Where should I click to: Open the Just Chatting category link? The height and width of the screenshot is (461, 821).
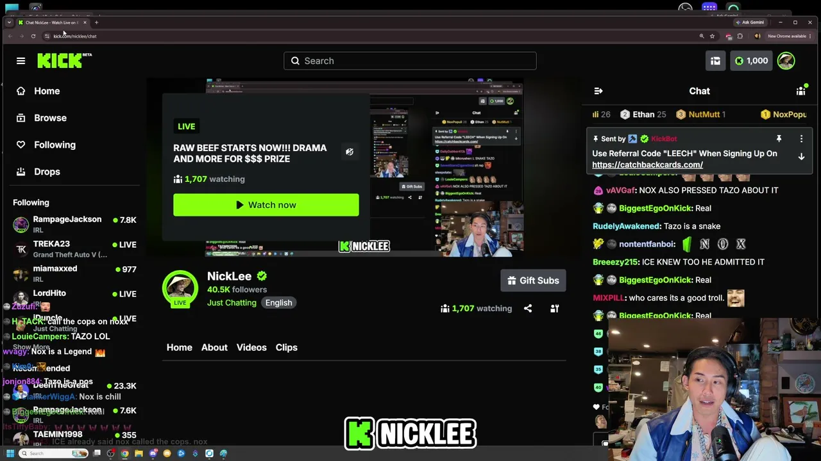pyautogui.click(x=232, y=303)
